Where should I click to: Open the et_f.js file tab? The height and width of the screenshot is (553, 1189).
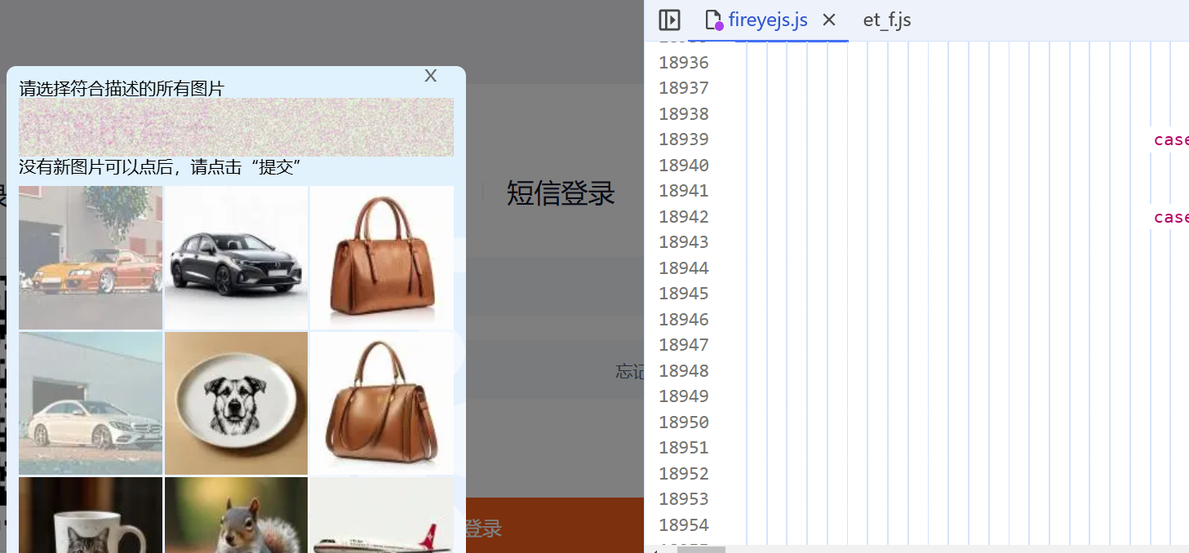(887, 20)
